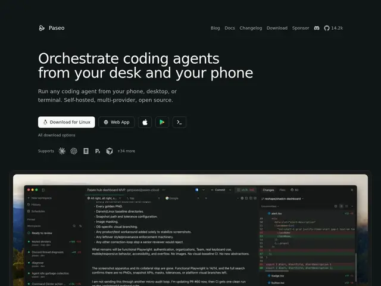Click the OpenAI provider icon
This screenshot has height=286, width=381.
[x=74, y=151]
